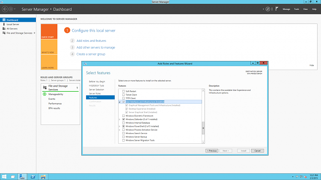This screenshot has height=180, width=321.
Task: Uncheck the Windows Defender feature
Action: (x=123, y=119)
